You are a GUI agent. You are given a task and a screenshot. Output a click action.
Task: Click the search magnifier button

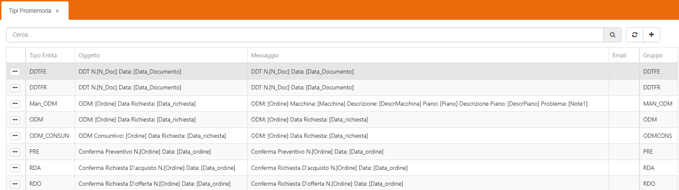[612, 35]
